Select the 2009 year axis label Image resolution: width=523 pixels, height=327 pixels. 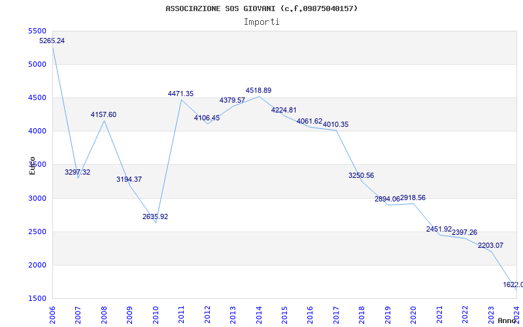pyautogui.click(x=129, y=315)
